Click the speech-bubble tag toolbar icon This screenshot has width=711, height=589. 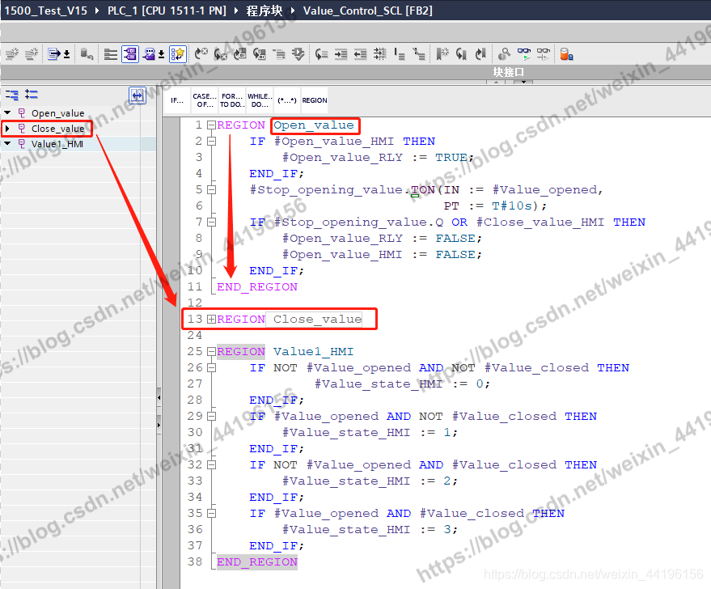(x=149, y=54)
